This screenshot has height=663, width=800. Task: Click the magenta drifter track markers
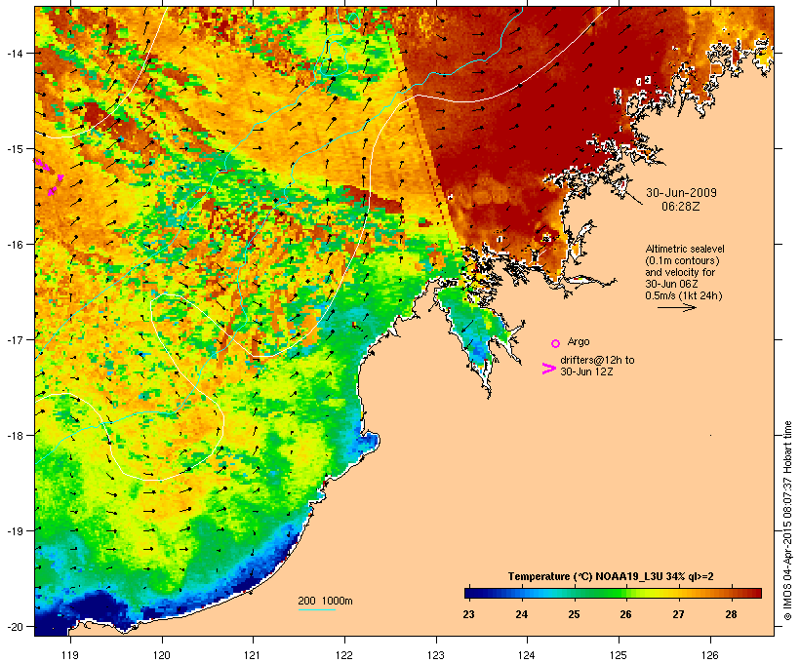pyautogui.click(x=50, y=175)
